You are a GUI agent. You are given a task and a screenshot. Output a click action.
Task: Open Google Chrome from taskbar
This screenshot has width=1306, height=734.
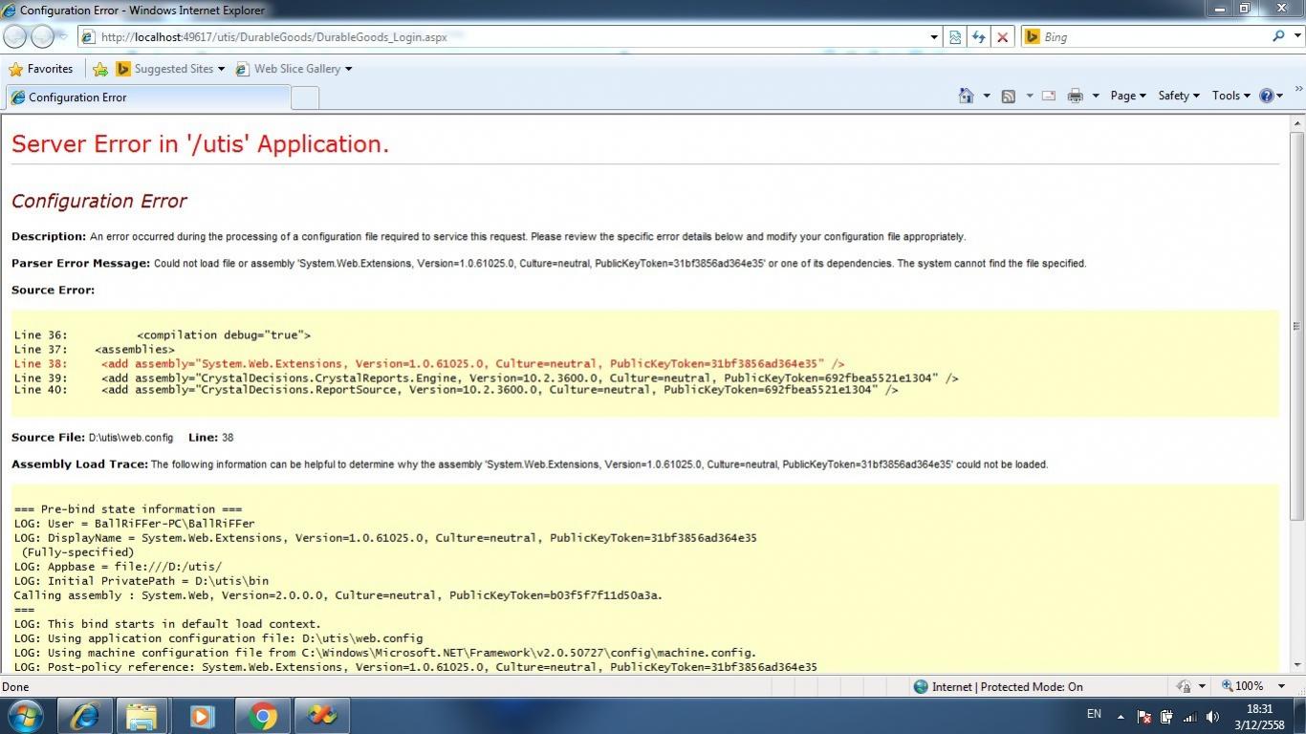(x=262, y=715)
